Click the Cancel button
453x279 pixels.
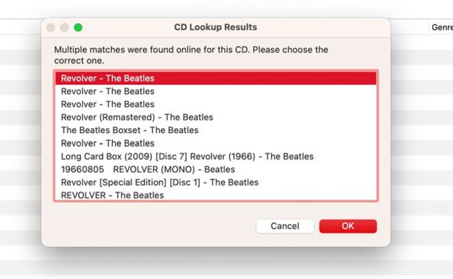pyautogui.click(x=284, y=226)
